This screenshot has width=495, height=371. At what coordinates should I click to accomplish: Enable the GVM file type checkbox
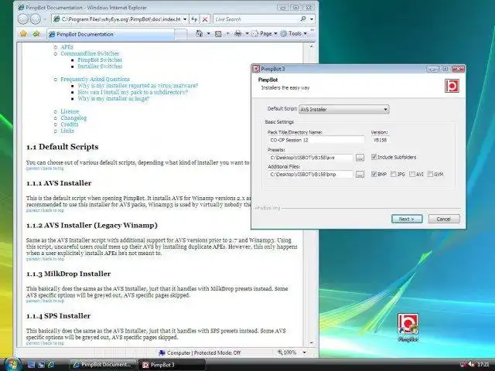[x=430, y=174]
